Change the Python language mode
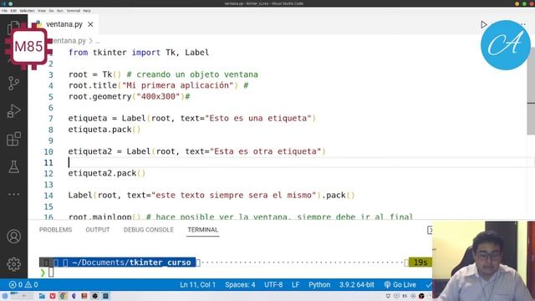535x301 pixels. coord(319,284)
